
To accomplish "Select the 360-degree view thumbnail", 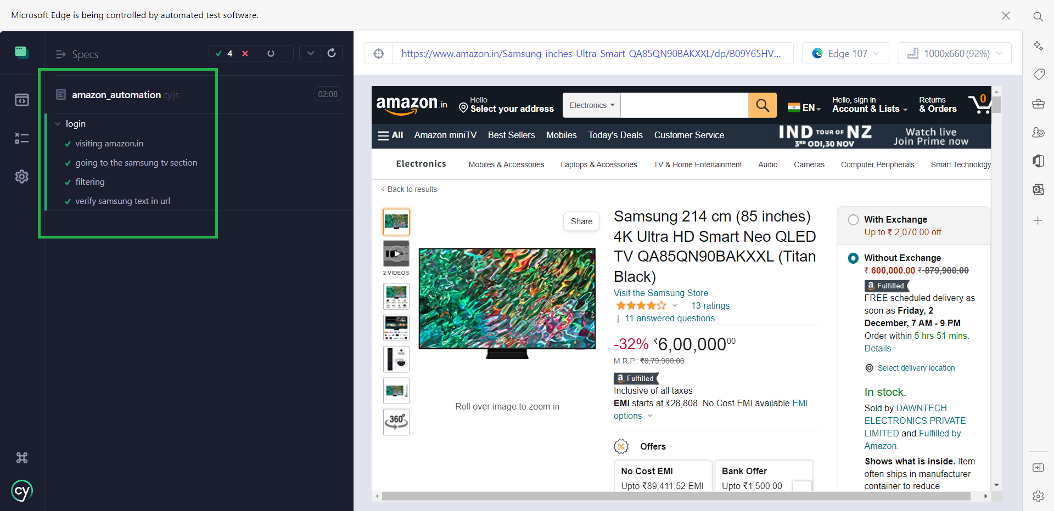I will (396, 422).
